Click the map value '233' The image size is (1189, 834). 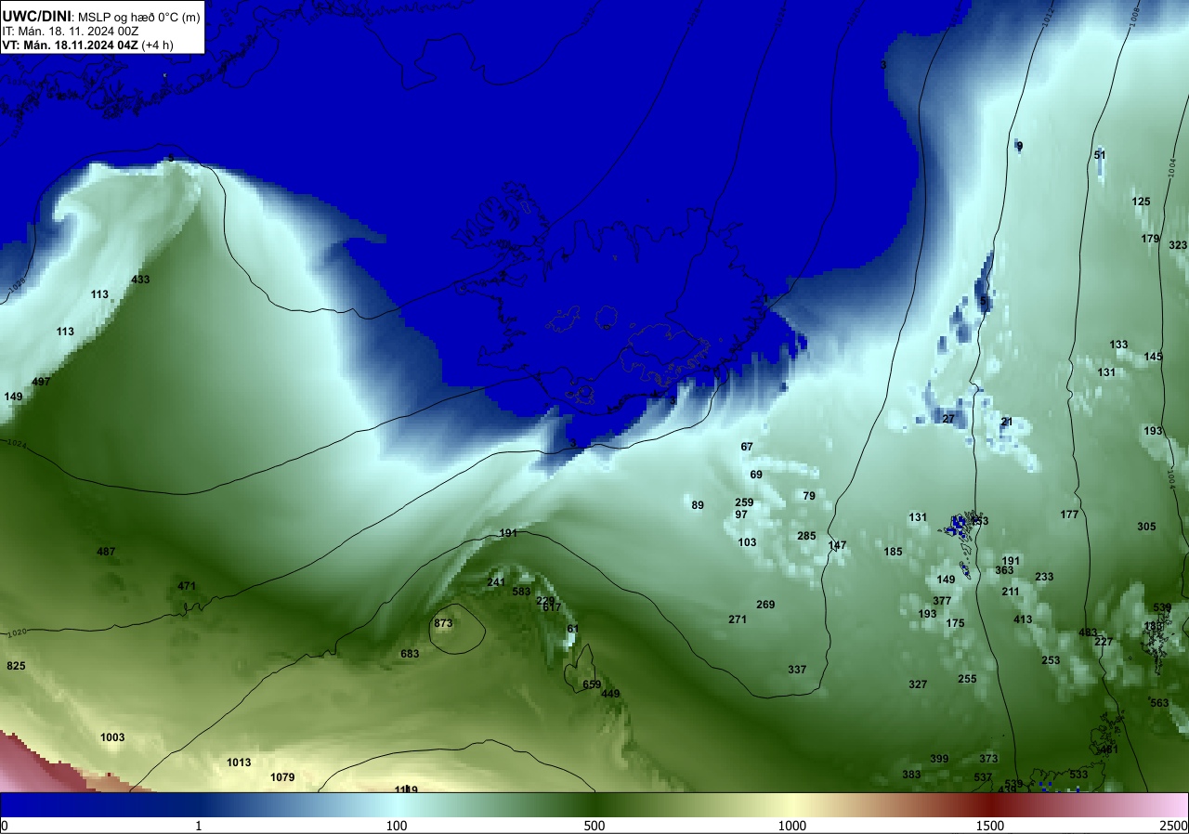(x=1044, y=577)
